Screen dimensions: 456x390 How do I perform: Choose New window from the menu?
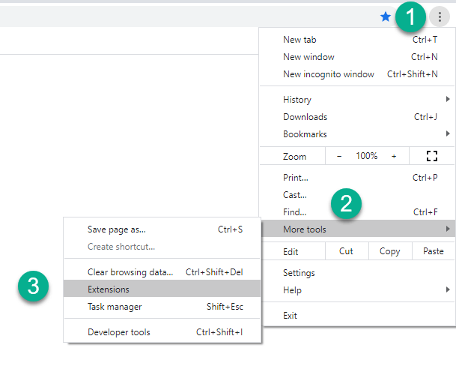coord(358,57)
